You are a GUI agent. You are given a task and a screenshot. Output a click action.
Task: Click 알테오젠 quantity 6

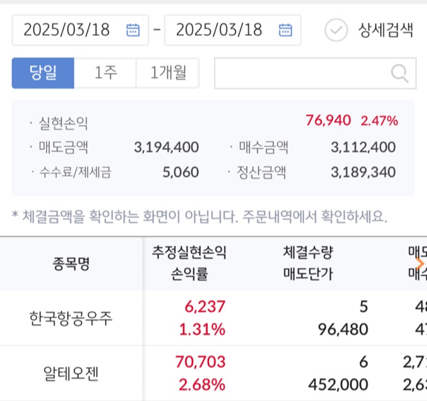[364, 362]
